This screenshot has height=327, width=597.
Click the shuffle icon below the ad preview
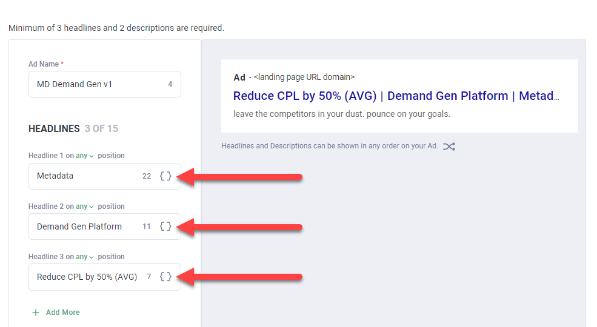449,146
